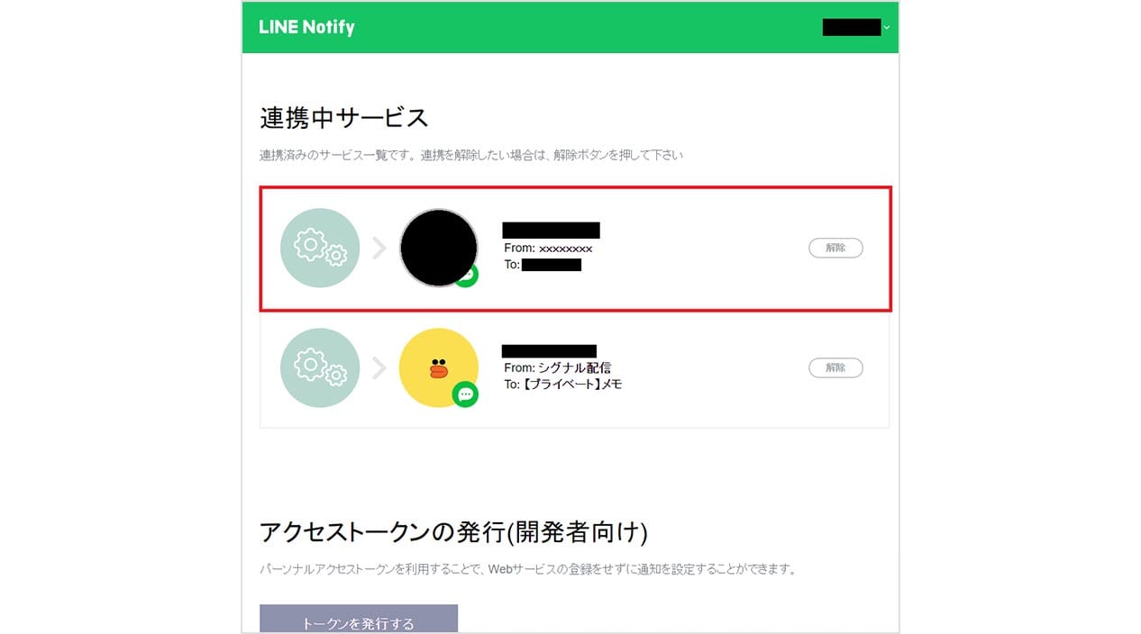Screen dimensions: 1141x634
Task: Disconnect the シグナル配信 service with 解除
Action: (x=835, y=367)
